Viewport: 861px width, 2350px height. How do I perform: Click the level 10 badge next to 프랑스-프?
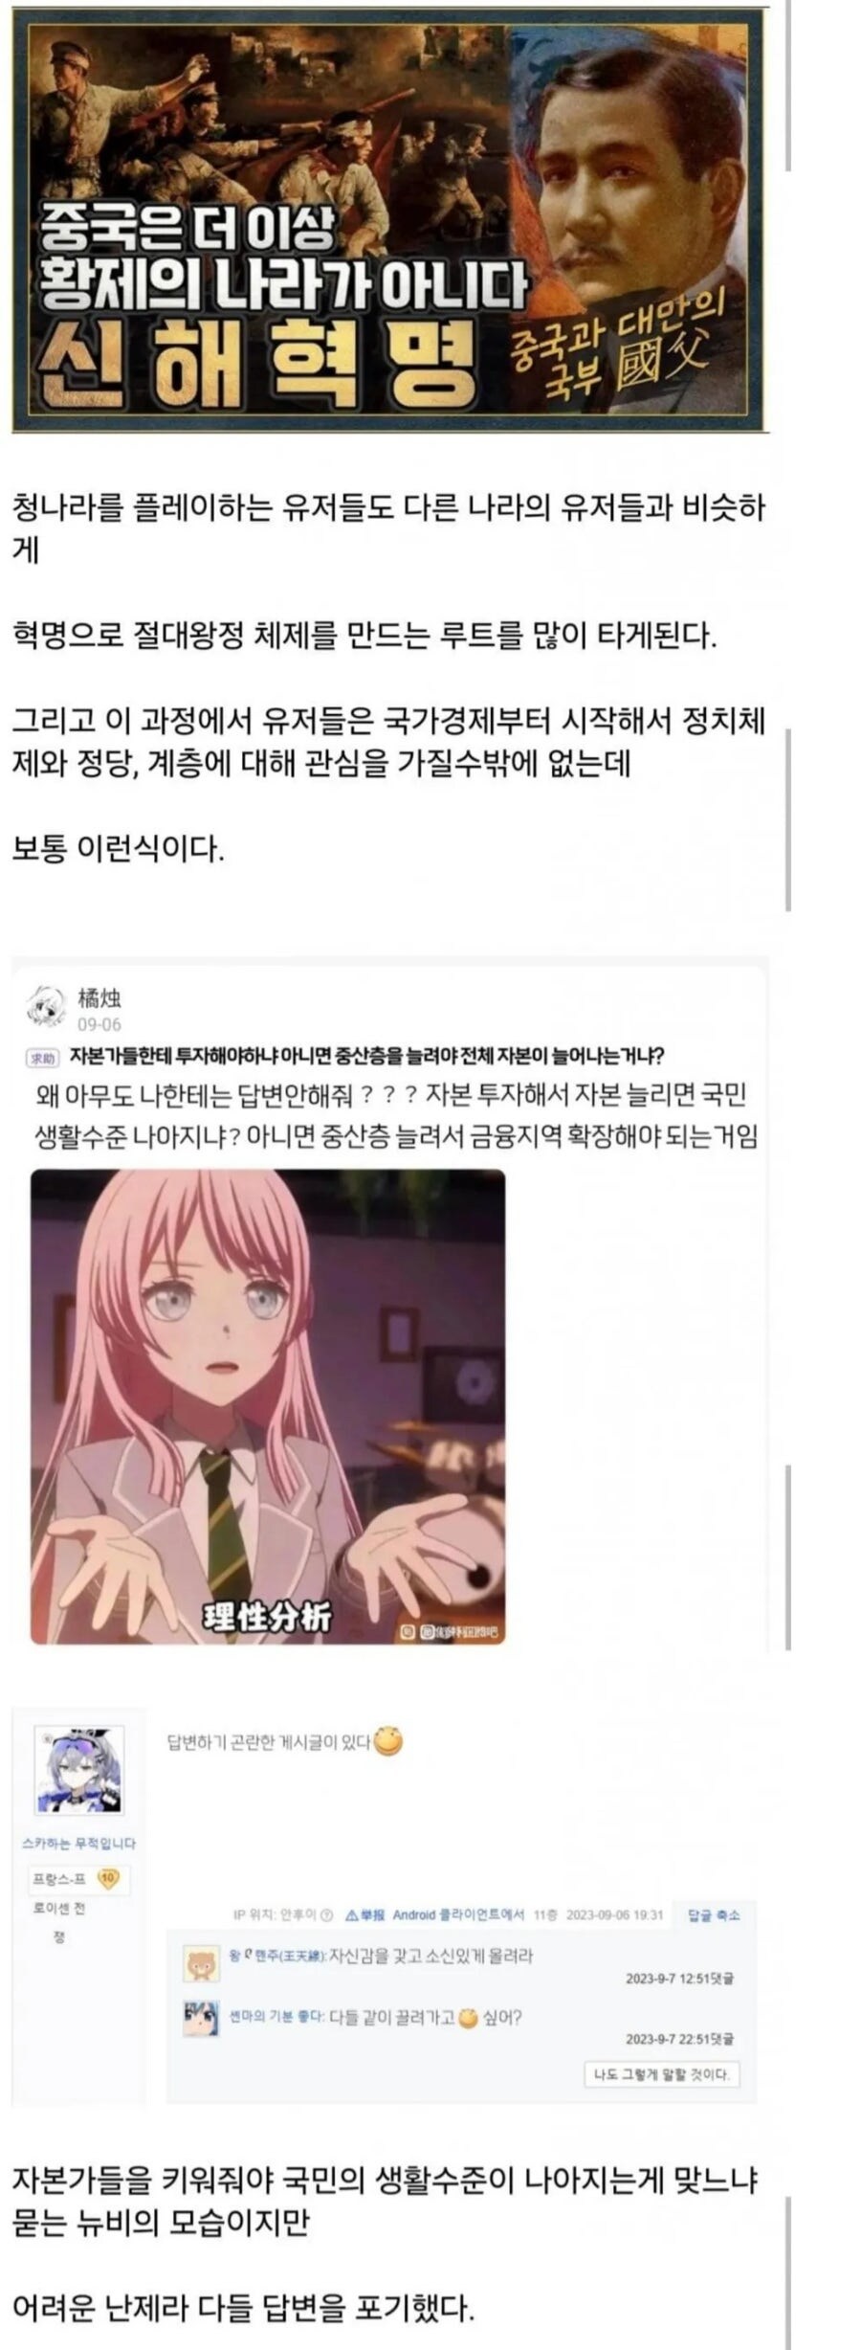(108, 1878)
